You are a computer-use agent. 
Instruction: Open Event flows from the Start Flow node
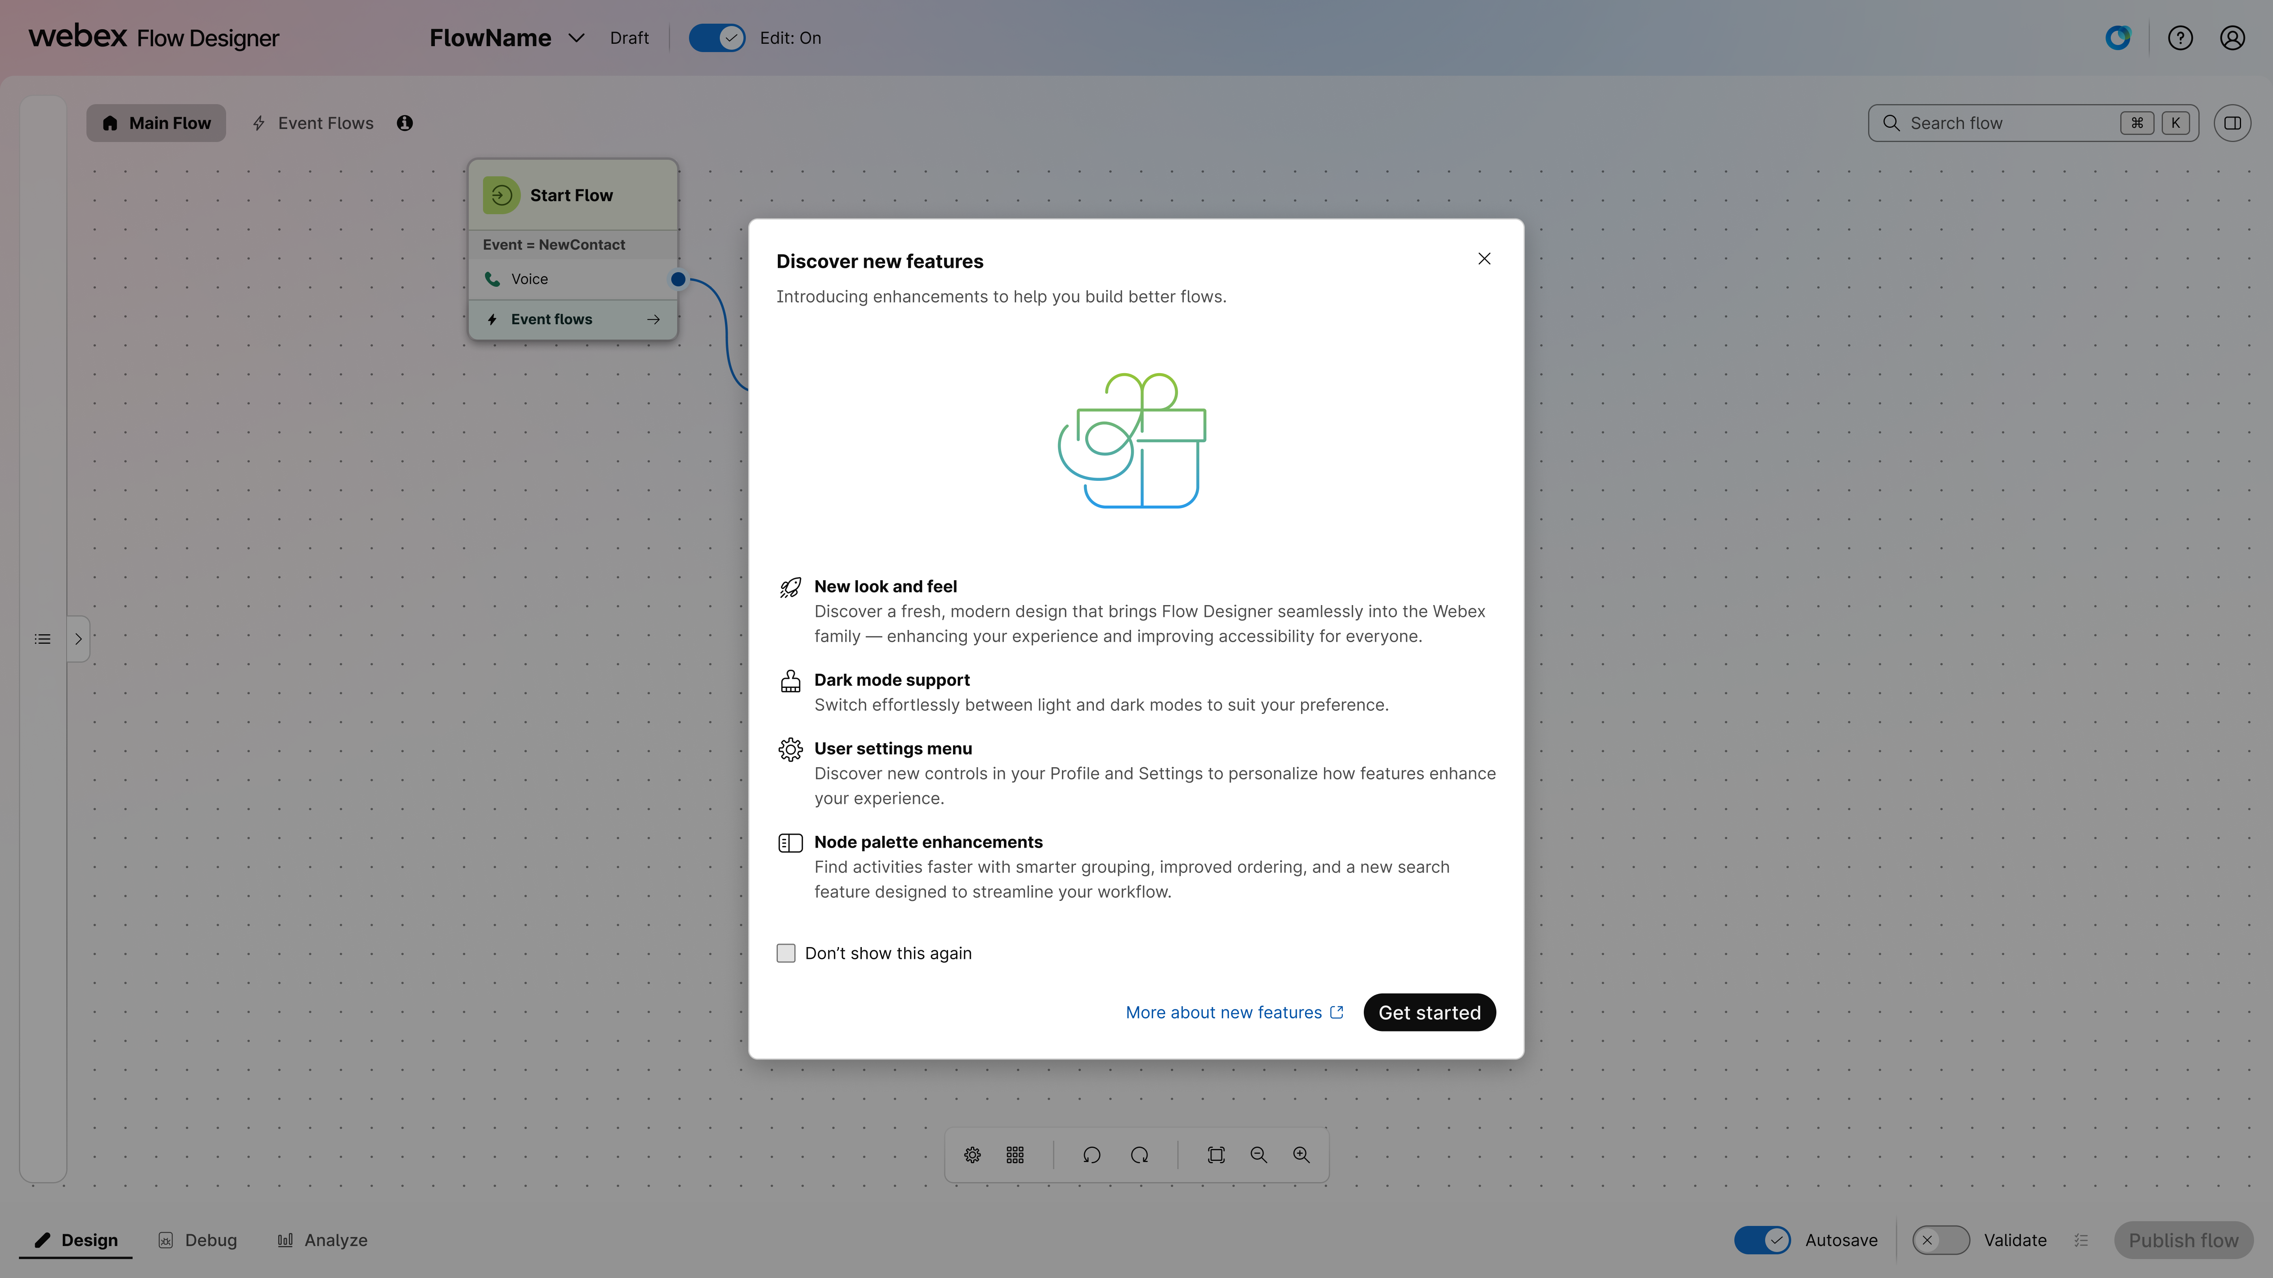pyautogui.click(x=572, y=319)
